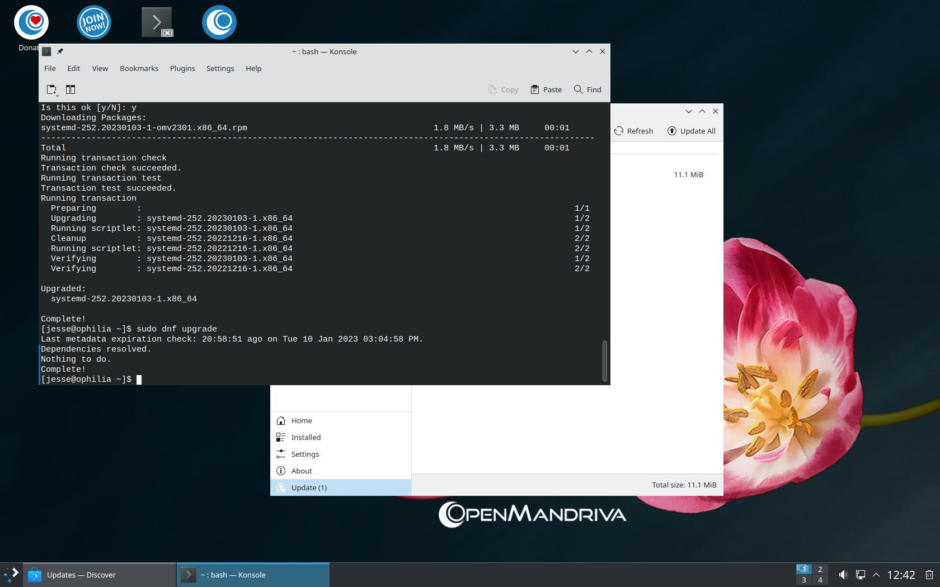The image size is (940, 587).
Task: Click the New Tab icon in Konsole toolbar
Action: (52, 90)
